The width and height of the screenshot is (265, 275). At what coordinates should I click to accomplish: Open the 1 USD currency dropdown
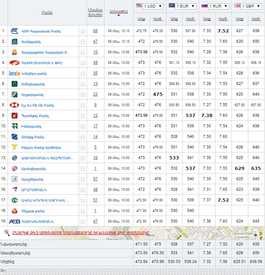point(150,6)
